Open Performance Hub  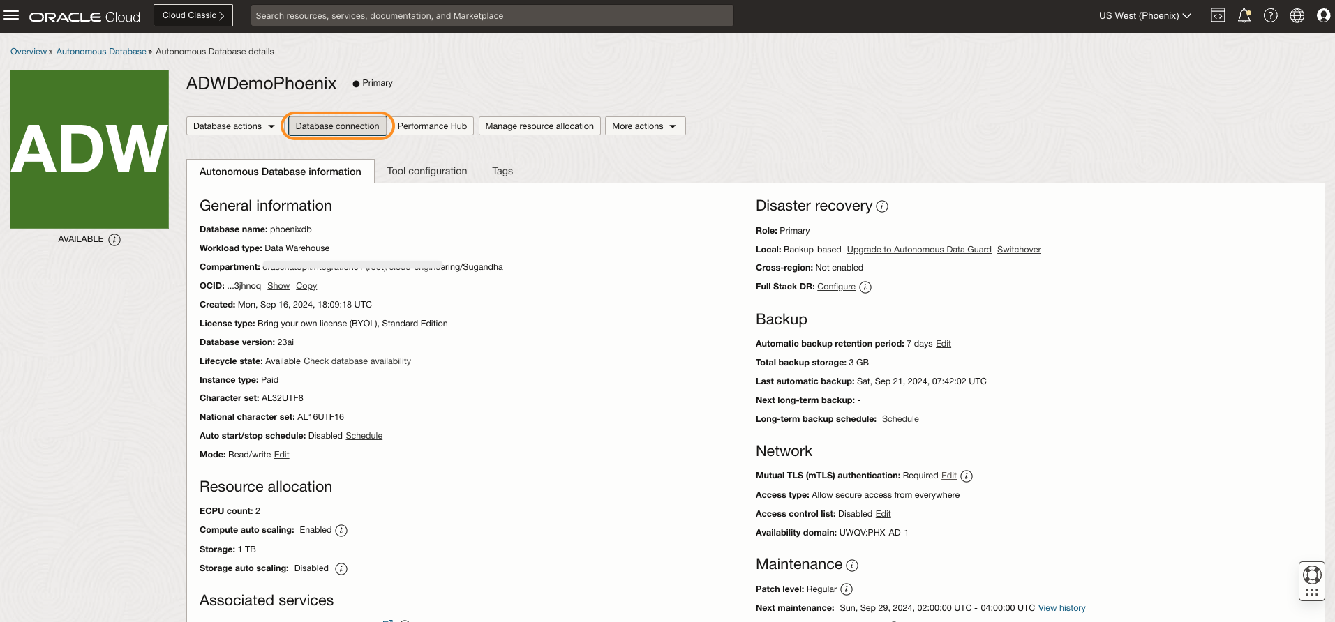pyautogui.click(x=432, y=126)
